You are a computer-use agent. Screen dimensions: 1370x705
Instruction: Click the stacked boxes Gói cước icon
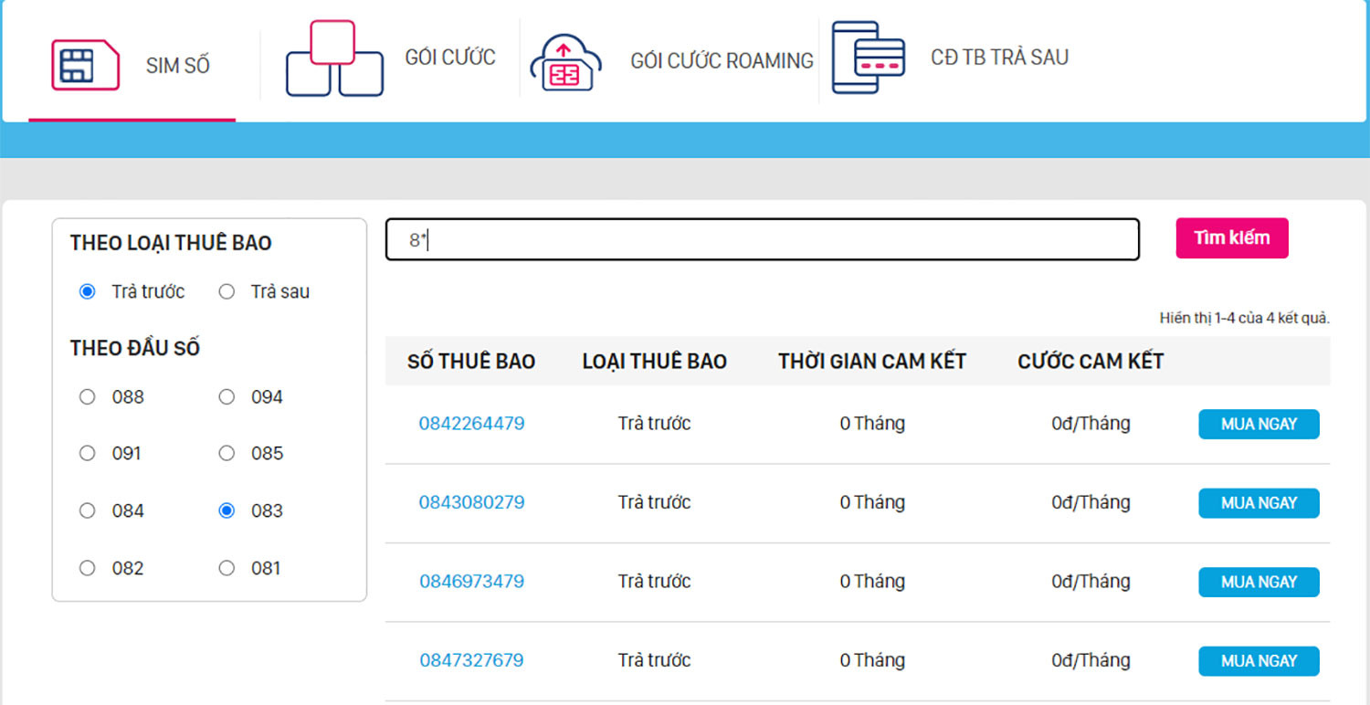[x=334, y=58]
